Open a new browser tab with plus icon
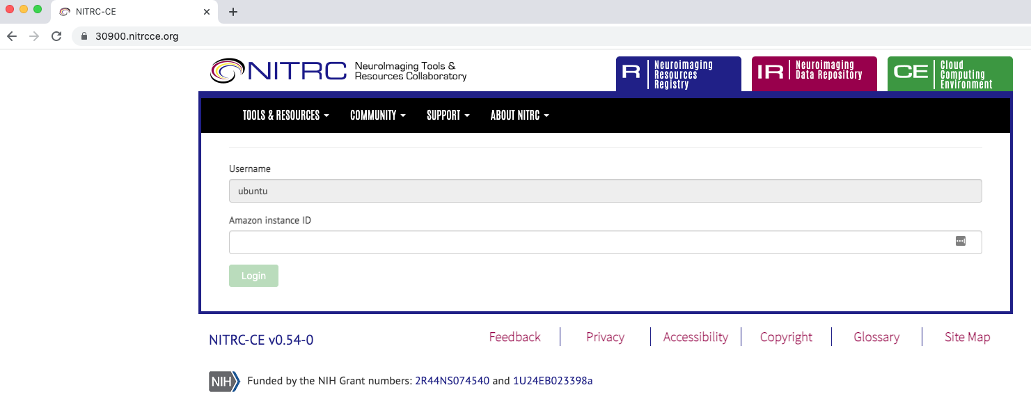Viewport: 1031px width, 415px height. [x=233, y=12]
